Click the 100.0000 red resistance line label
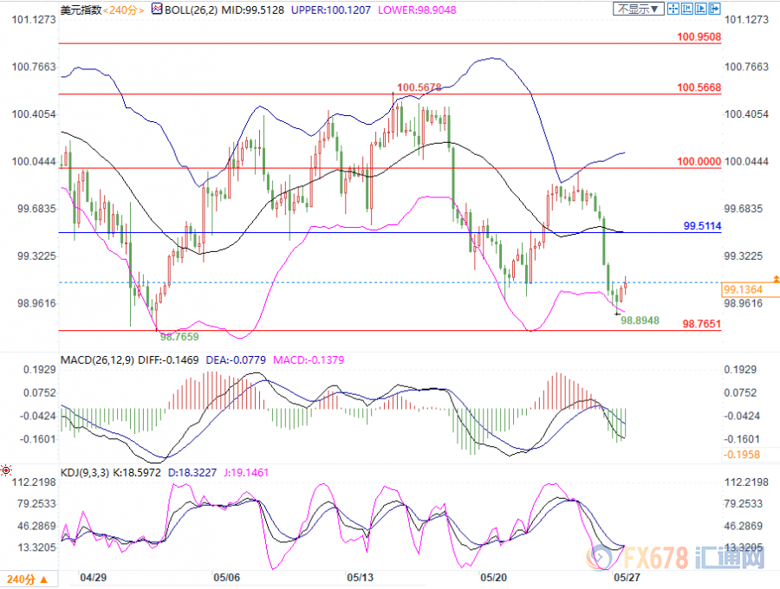Image resolution: width=780 pixels, height=589 pixels. (699, 161)
